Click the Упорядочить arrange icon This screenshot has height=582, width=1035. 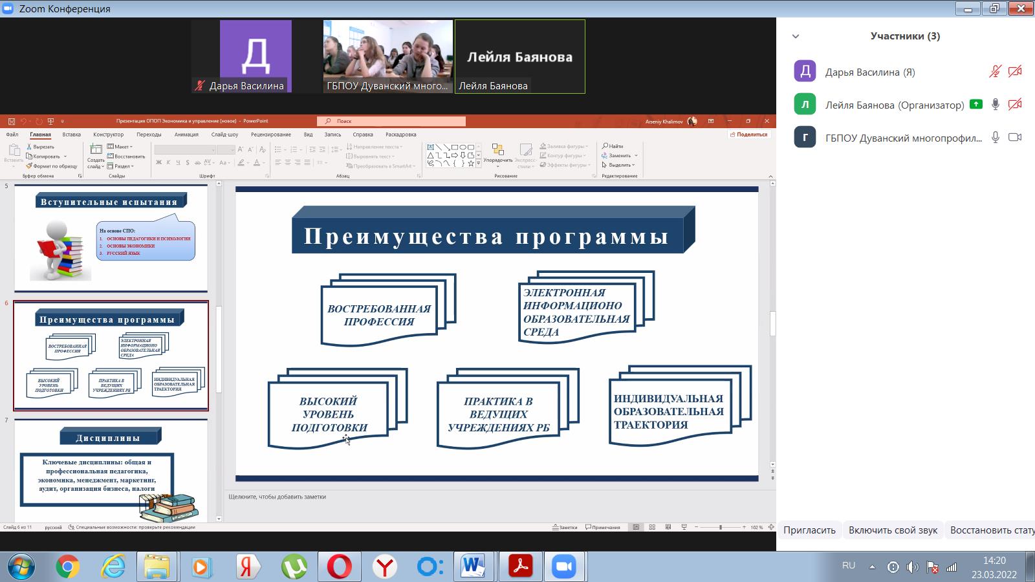tap(497, 153)
